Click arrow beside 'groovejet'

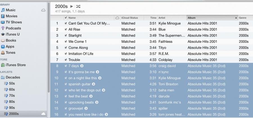[86, 108]
